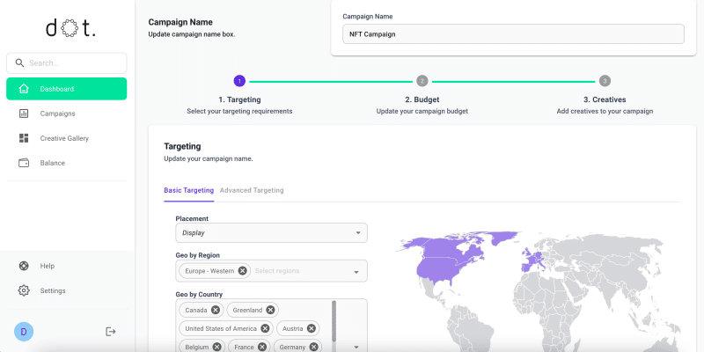Go to step 1 Targeting circle

[x=239, y=81]
